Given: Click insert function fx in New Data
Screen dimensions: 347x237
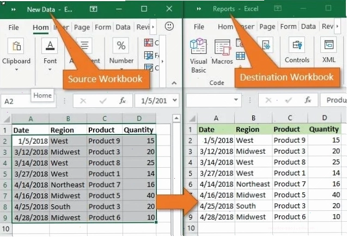Looking at the screenshot, I should 123,101.
